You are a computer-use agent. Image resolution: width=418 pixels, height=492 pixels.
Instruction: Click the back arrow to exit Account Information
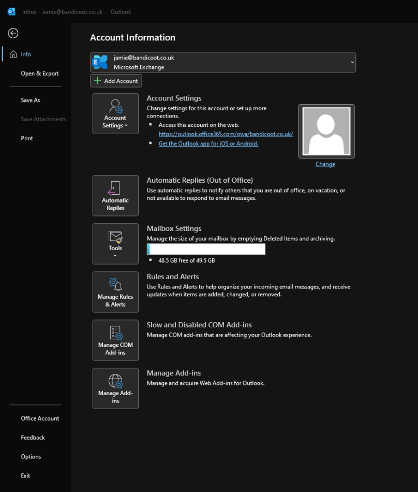12,33
